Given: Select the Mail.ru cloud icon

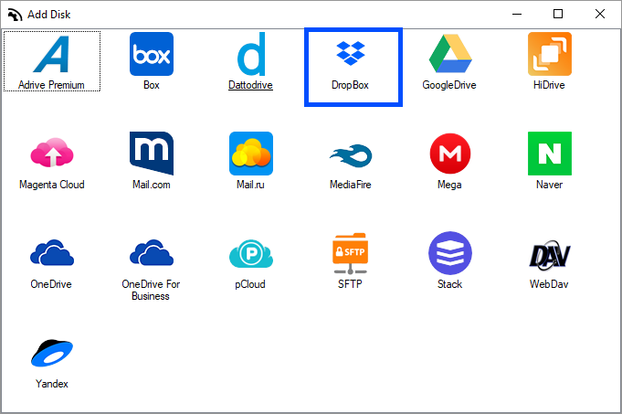Looking at the screenshot, I should point(251,154).
